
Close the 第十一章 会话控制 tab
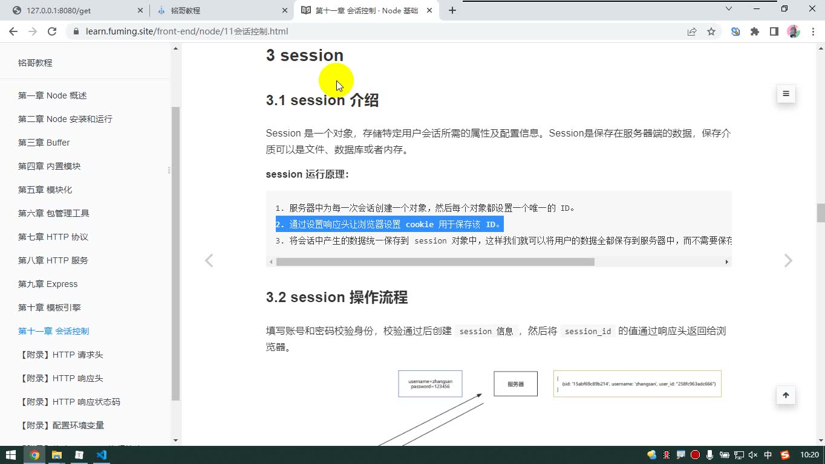pos(431,10)
